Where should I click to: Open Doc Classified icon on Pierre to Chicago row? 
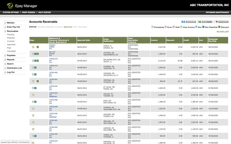(35, 136)
